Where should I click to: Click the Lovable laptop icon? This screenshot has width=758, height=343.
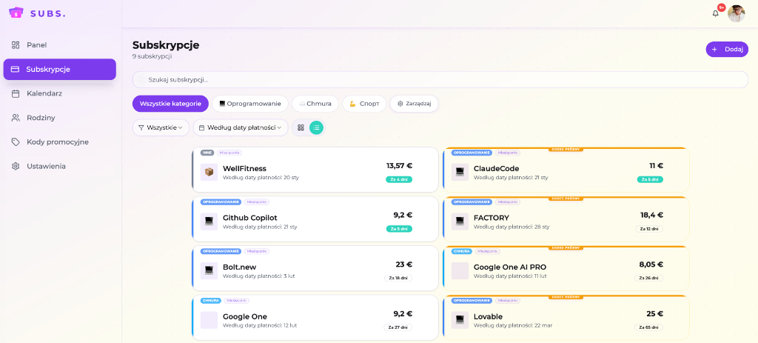460,320
